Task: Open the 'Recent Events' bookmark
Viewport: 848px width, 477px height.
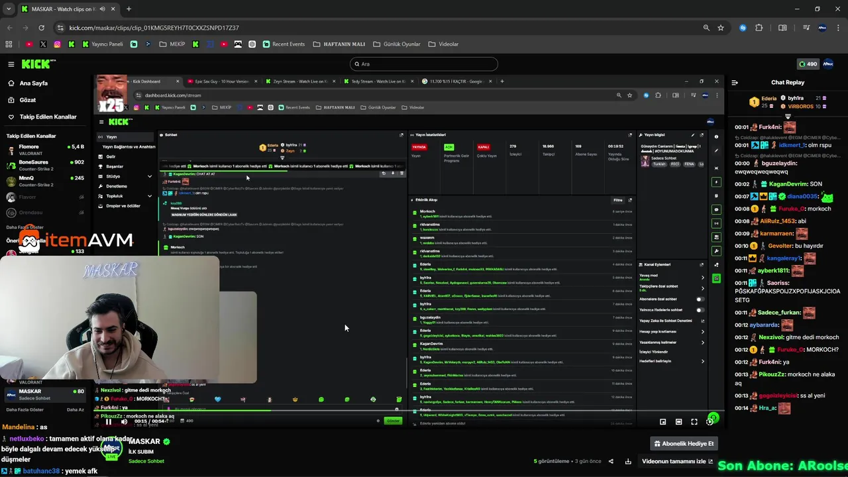Action: point(284,44)
